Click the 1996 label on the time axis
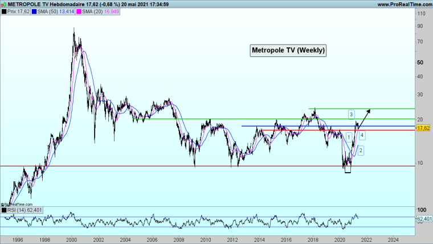This screenshot has width=433, height=244. point(18,240)
